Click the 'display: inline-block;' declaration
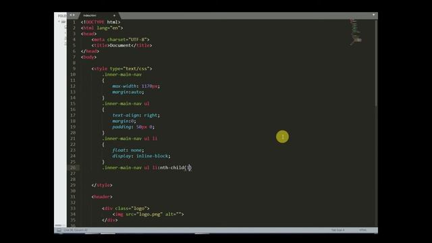This screenshot has width=432, height=243. pyautogui.click(x=141, y=156)
